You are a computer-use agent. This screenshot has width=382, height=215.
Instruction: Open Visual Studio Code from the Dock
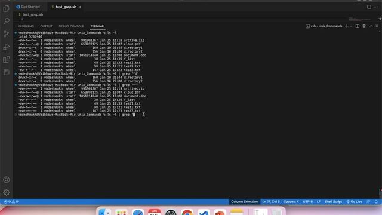point(204,212)
